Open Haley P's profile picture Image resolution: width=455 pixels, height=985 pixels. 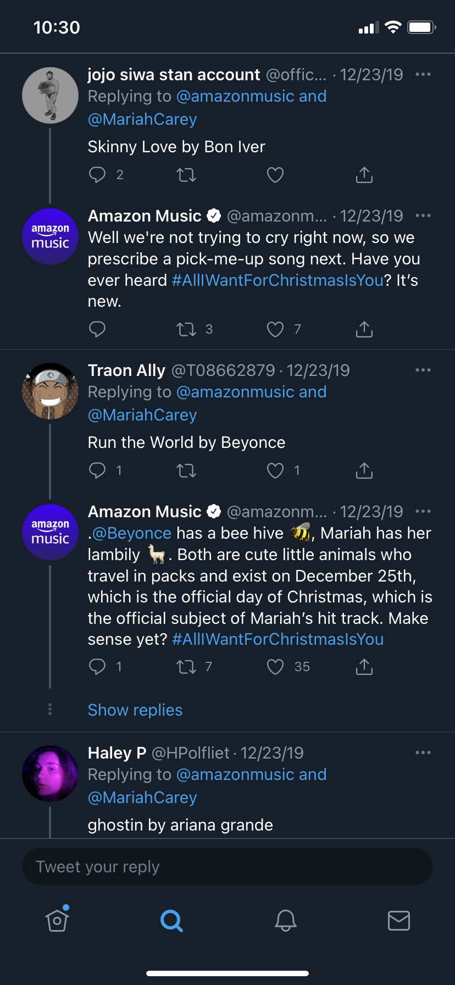tap(50, 773)
